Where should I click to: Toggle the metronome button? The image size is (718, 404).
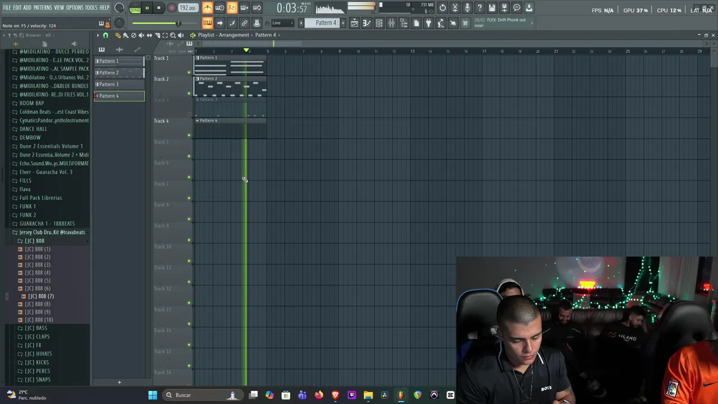208,8
